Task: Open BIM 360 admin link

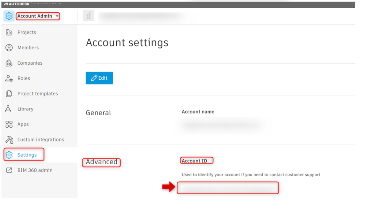Action: tap(35, 170)
